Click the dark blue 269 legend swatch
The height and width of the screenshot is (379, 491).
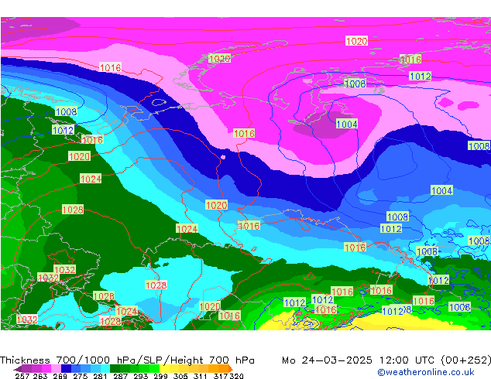click(x=66, y=368)
